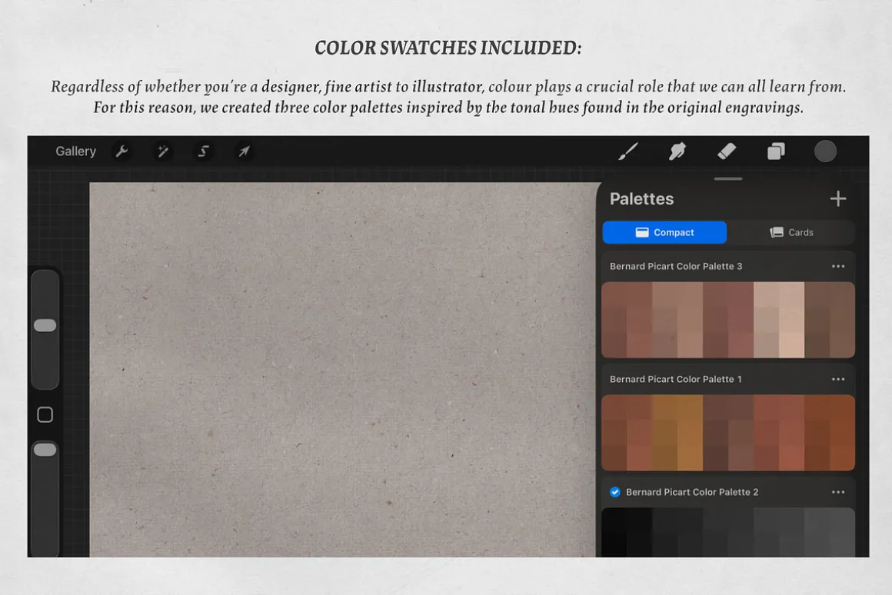Click the Palettes panel heading
This screenshot has height=595, width=892.
[641, 198]
